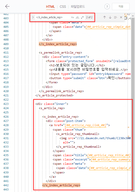Click the "2 of 2" match count
This screenshot has width=135, height=192.
pos(89,17)
